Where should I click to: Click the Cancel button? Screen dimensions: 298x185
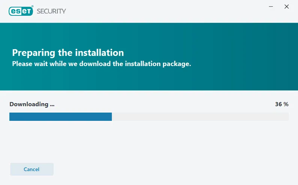click(32, 169)
